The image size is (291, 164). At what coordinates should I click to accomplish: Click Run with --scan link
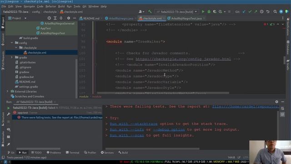click(x=127, y=135)
